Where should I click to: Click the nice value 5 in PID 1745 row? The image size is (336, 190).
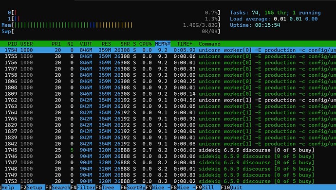72,150
